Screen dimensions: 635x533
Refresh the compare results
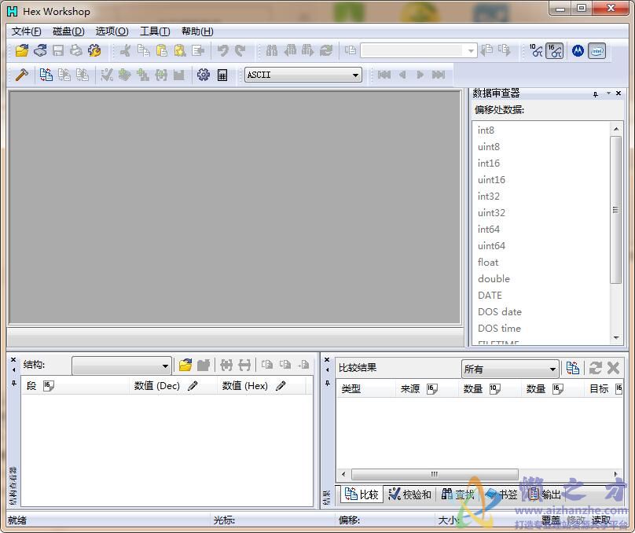point(596,367)
